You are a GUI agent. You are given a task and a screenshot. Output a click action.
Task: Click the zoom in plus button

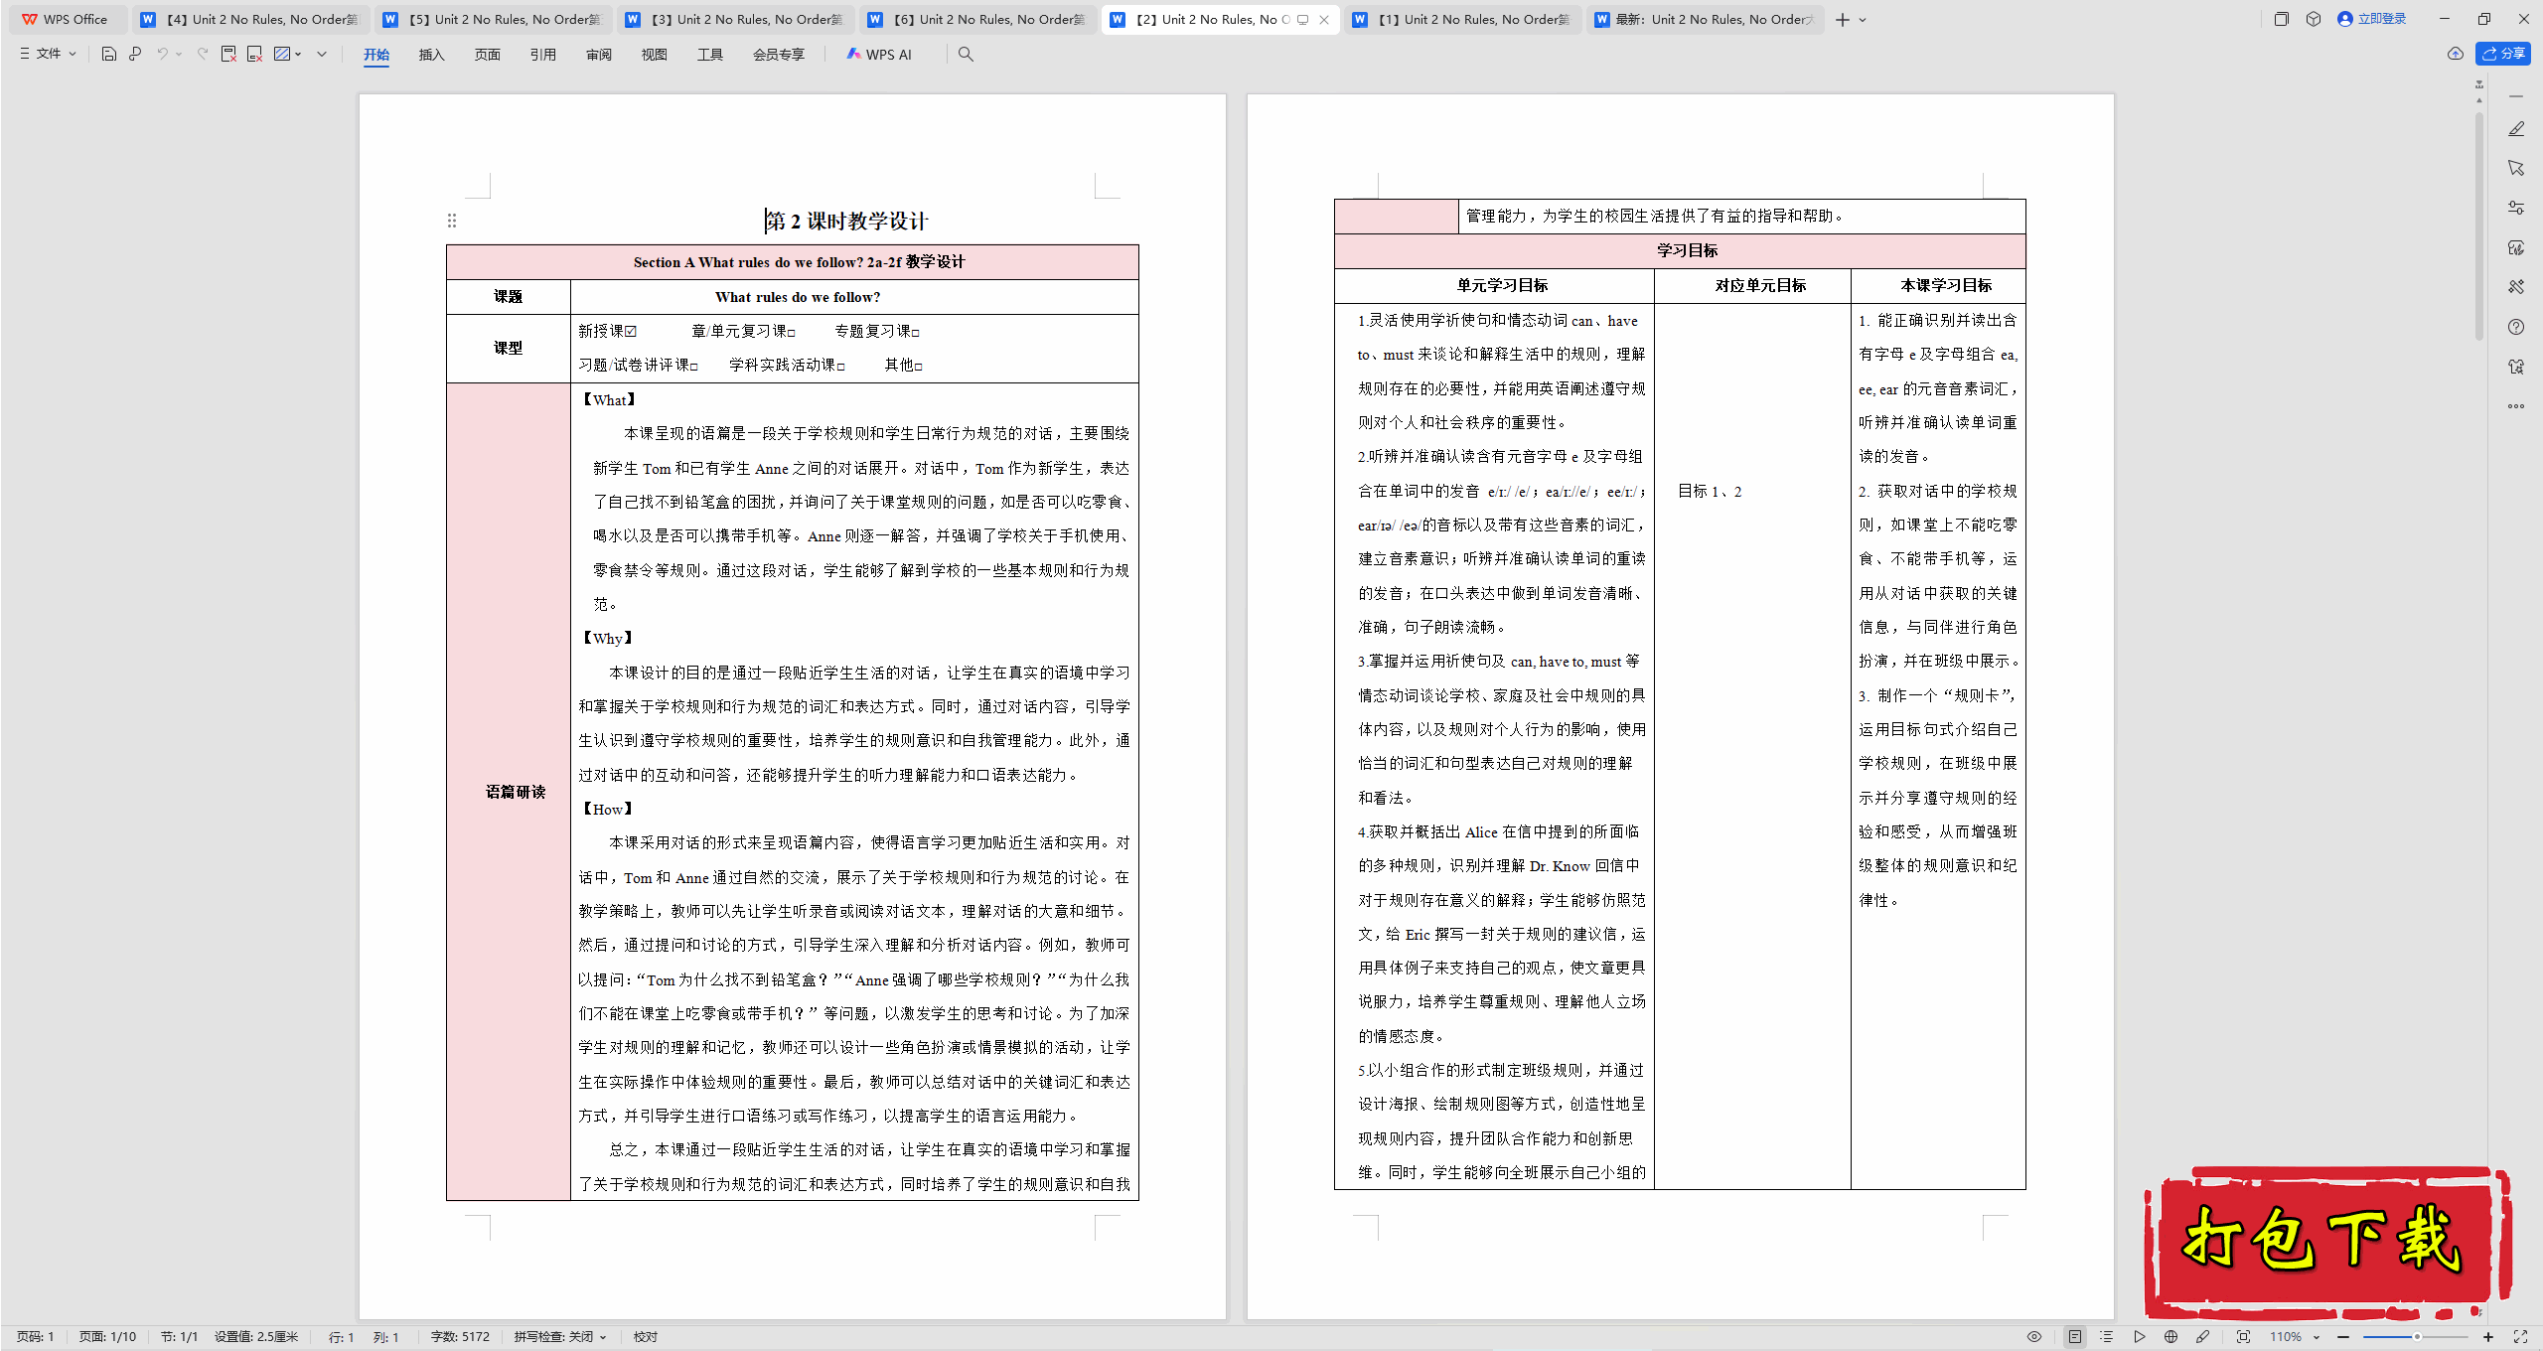[2488, 1337]
